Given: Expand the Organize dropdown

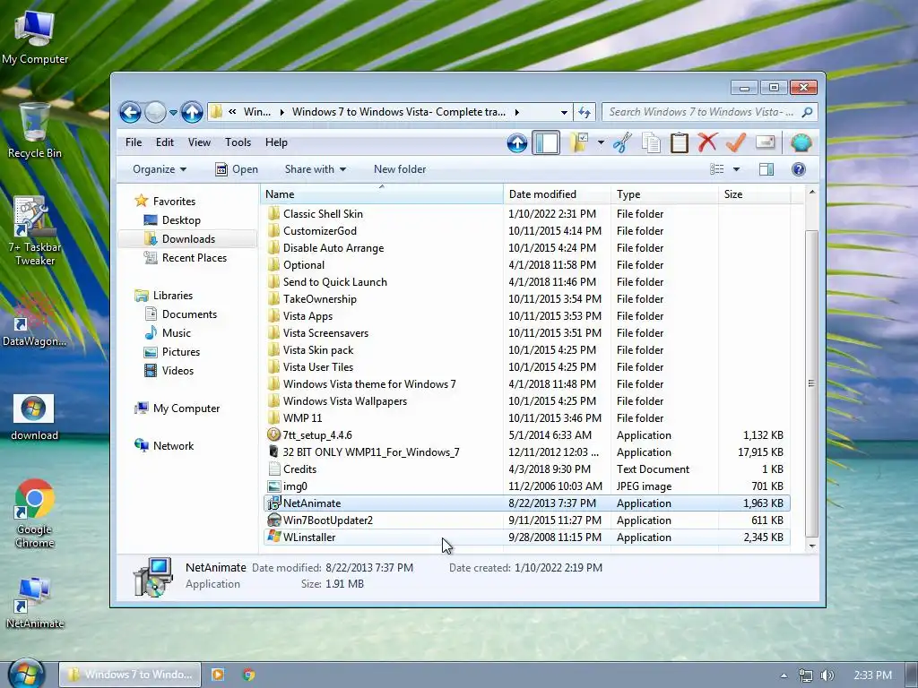Looking at the screenshot, I should [x=160, y=169].
